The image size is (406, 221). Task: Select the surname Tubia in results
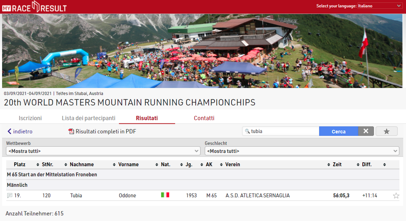[76, 196]
